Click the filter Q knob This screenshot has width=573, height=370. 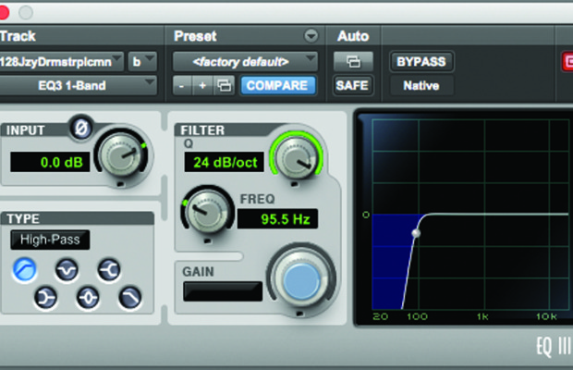297,157
